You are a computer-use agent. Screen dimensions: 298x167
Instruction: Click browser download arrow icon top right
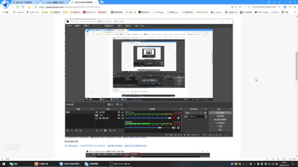295,7
